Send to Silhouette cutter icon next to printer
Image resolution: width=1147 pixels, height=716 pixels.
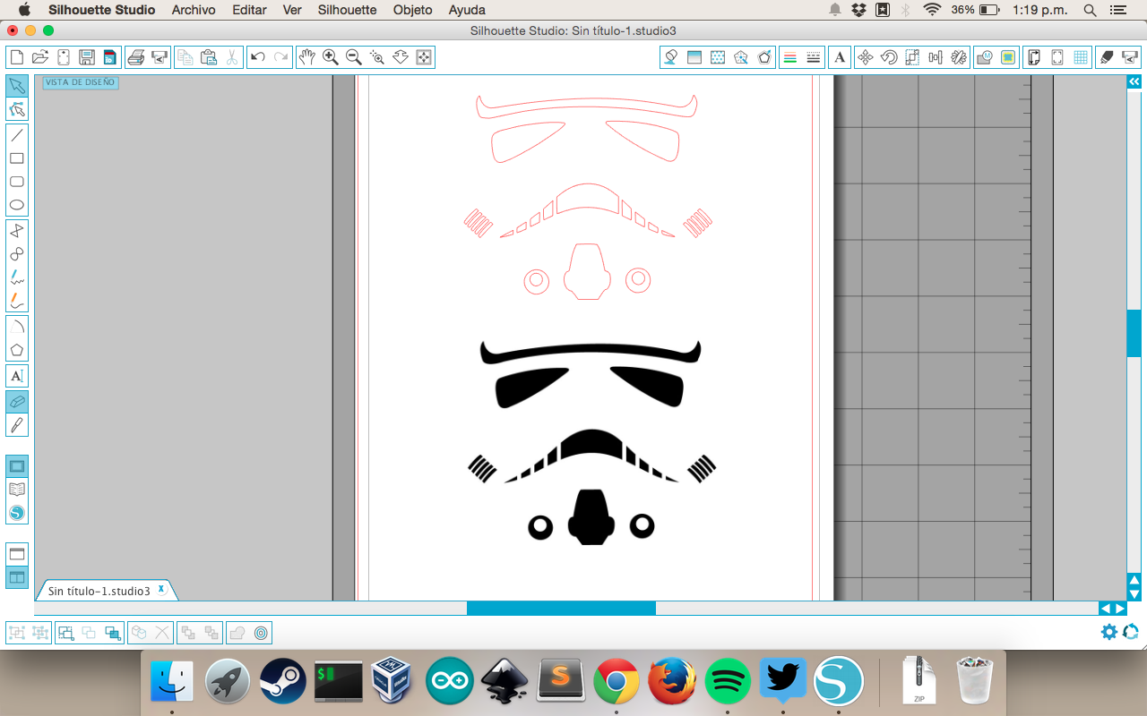[160, 57]
